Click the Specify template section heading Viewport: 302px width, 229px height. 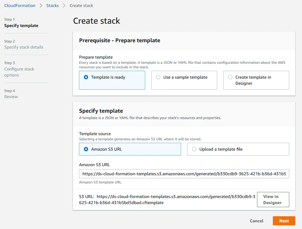[x=101, y=111]
